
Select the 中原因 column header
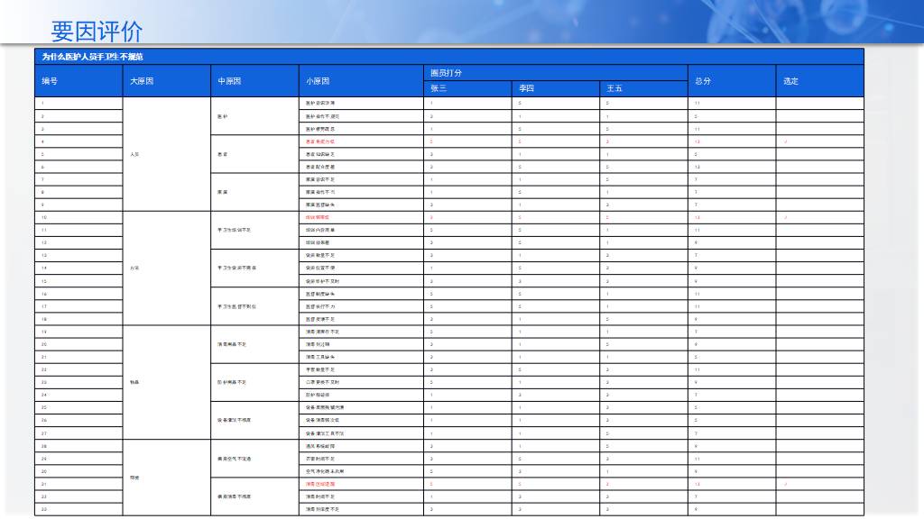point(229,81)
